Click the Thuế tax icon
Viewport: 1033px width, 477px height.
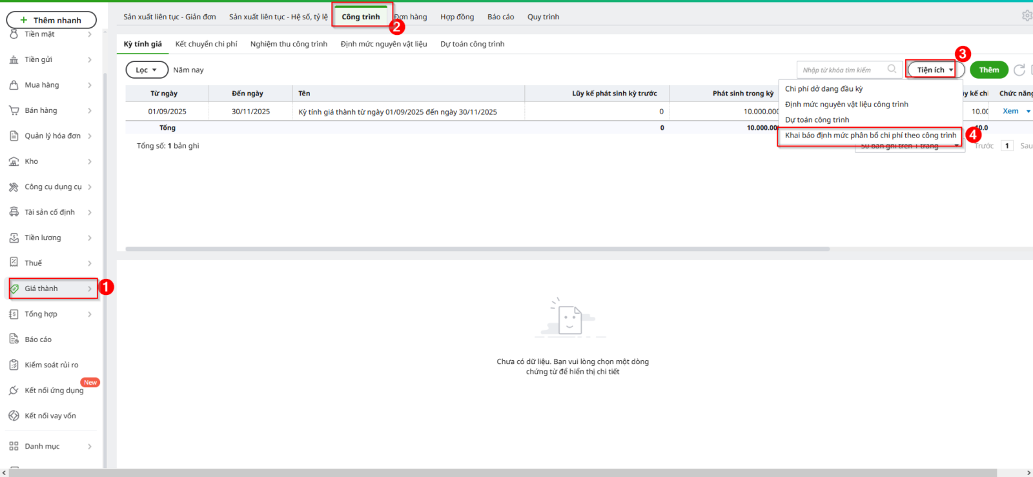point(14,263)
